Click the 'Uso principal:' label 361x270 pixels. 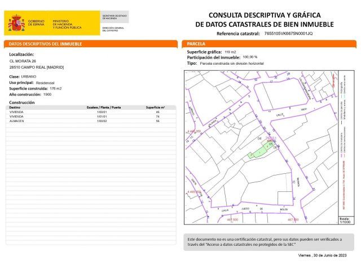[x=21, y=83]
